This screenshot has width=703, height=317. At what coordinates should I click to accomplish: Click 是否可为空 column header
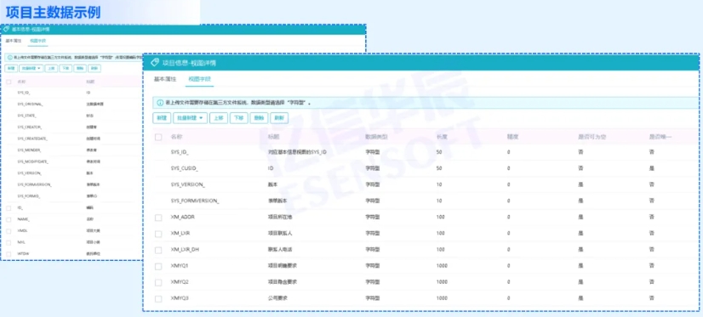point(592,137)
